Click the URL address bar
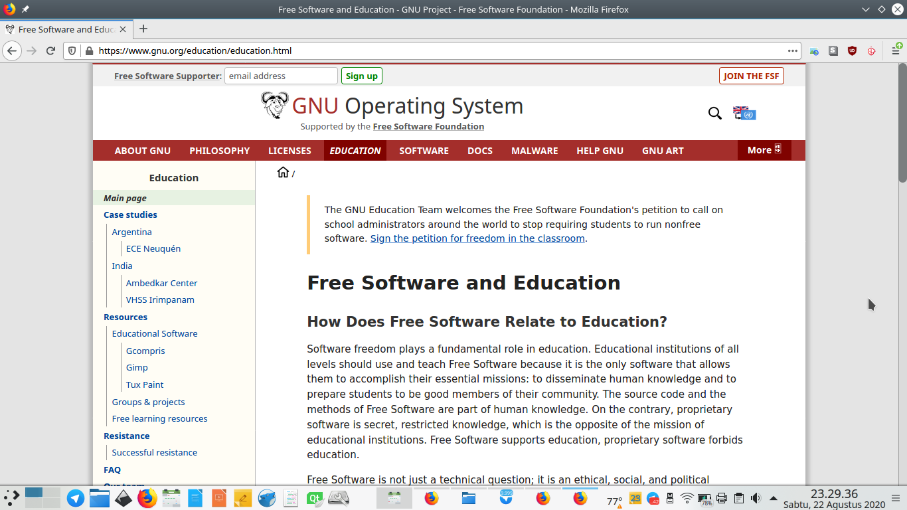Screen dimensions: 907x510 tap(432, 50)
